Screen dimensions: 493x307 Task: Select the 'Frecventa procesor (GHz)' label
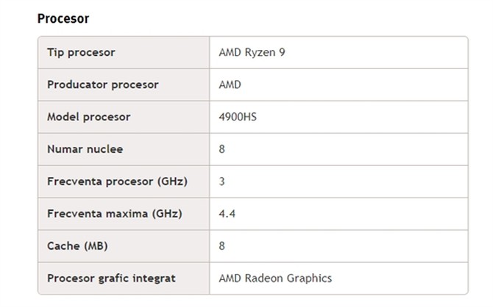coord(116,181)
